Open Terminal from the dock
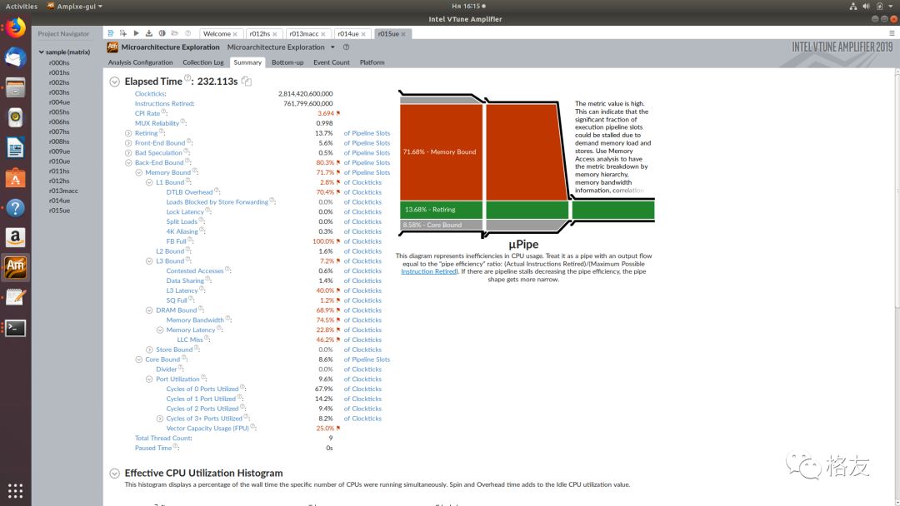 16,329
